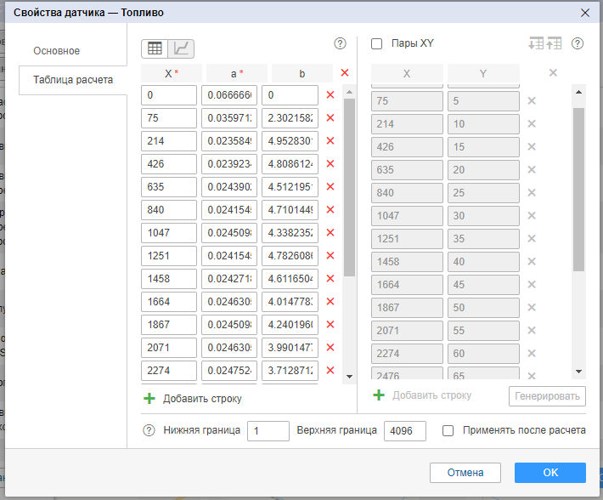Remove XY pair 1867 and 50

coord(532,308)
